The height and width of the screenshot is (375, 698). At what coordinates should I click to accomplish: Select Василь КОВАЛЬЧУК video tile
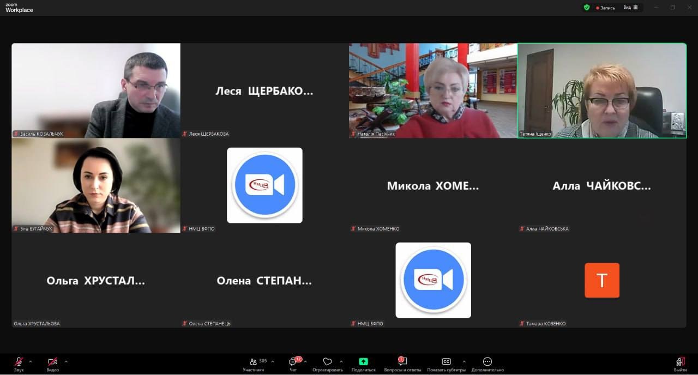coord(96,90)
